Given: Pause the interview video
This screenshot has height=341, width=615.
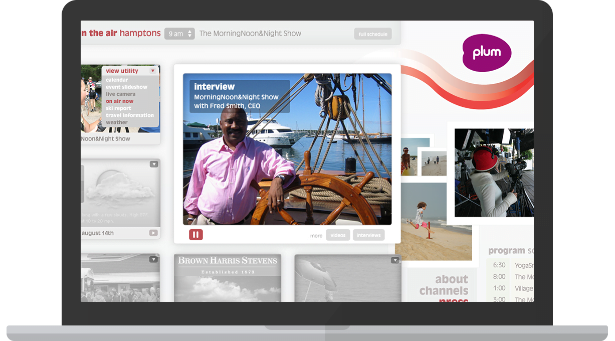Looking at the screenshot, I should (196, 235).
